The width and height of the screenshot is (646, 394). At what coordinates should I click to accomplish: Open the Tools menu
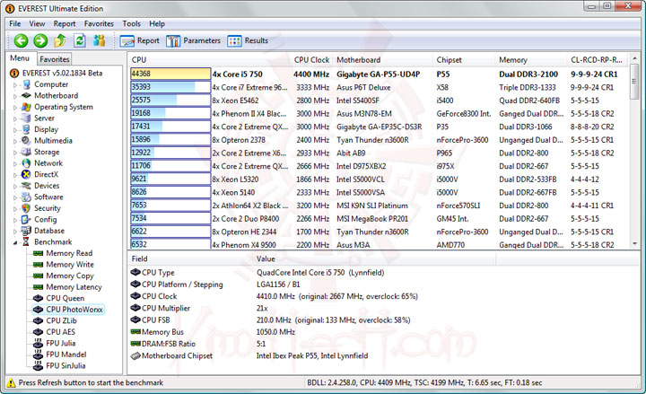(x=131, y=24)
